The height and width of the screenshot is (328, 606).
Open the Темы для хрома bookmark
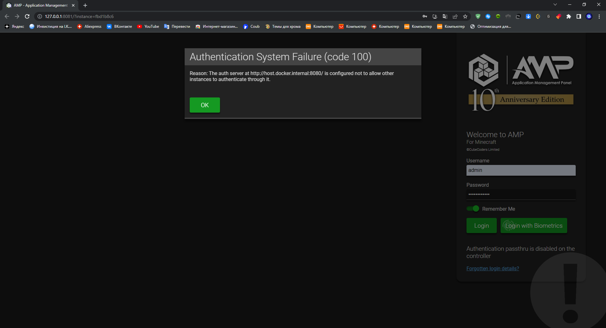[x=283, y=26]
